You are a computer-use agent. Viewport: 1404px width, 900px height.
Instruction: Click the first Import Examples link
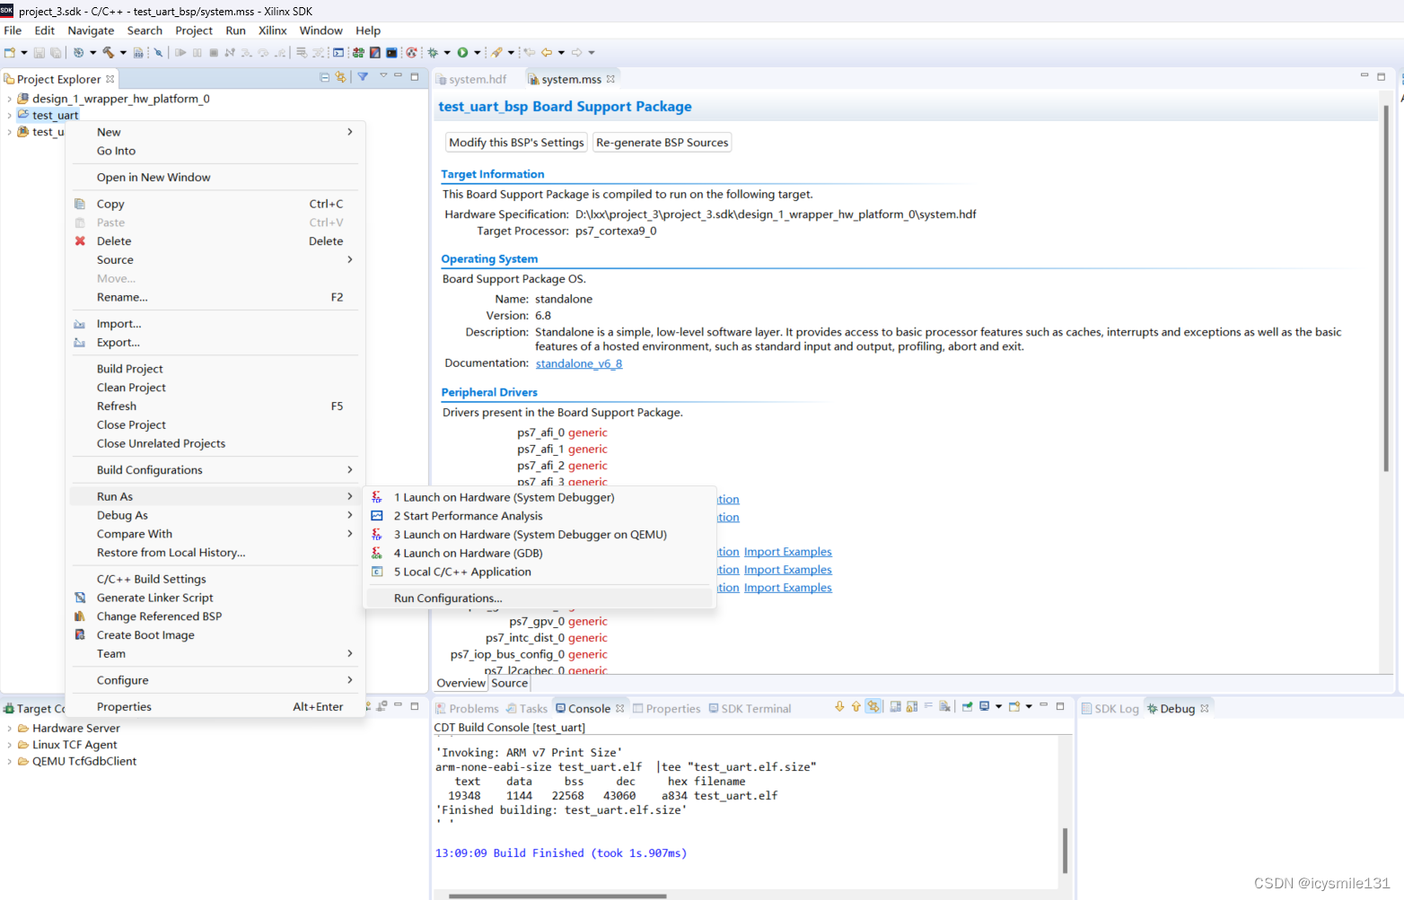(x=788, y=552)
